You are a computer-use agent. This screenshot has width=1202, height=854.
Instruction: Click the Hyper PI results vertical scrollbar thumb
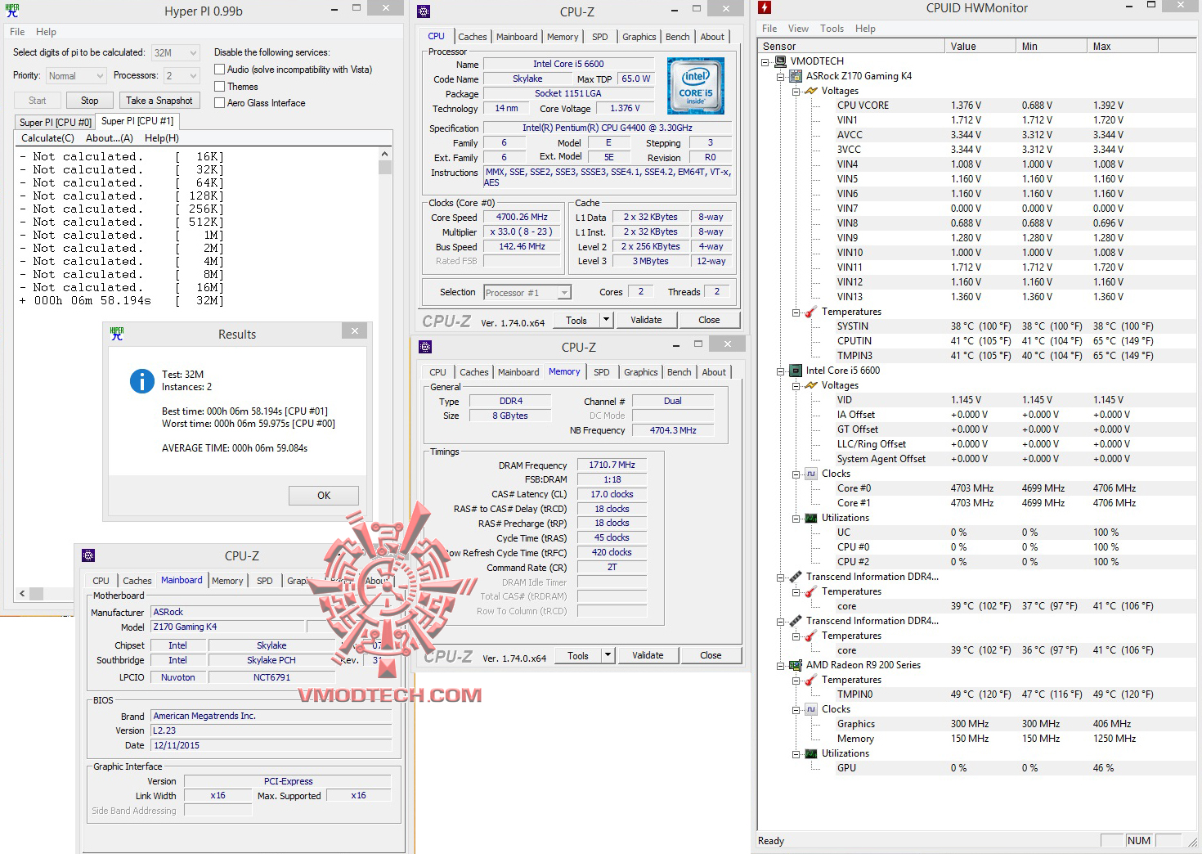pos(385,168)
